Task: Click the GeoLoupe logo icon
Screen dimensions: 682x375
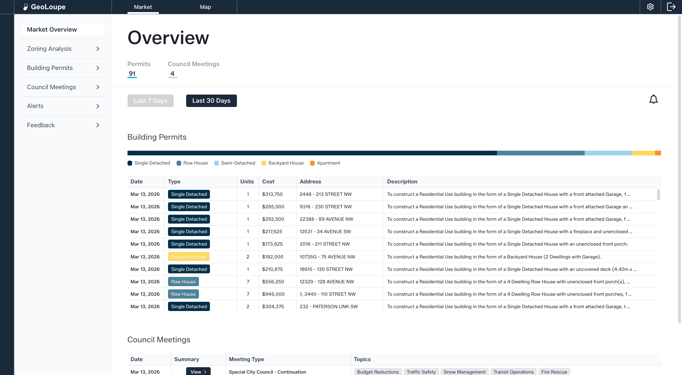Action: pyautogui.click(x=26, y=7)
